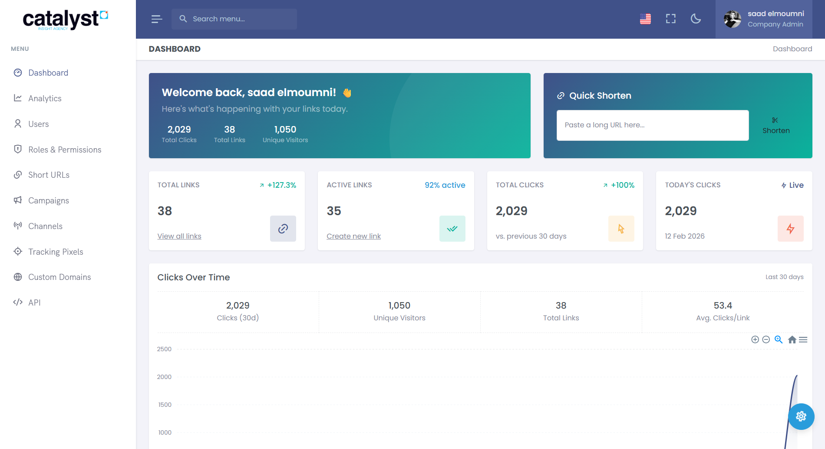Click inside the Paste a long URL field
The height and width of the screenshot is (449, 825).
[652, 125]
